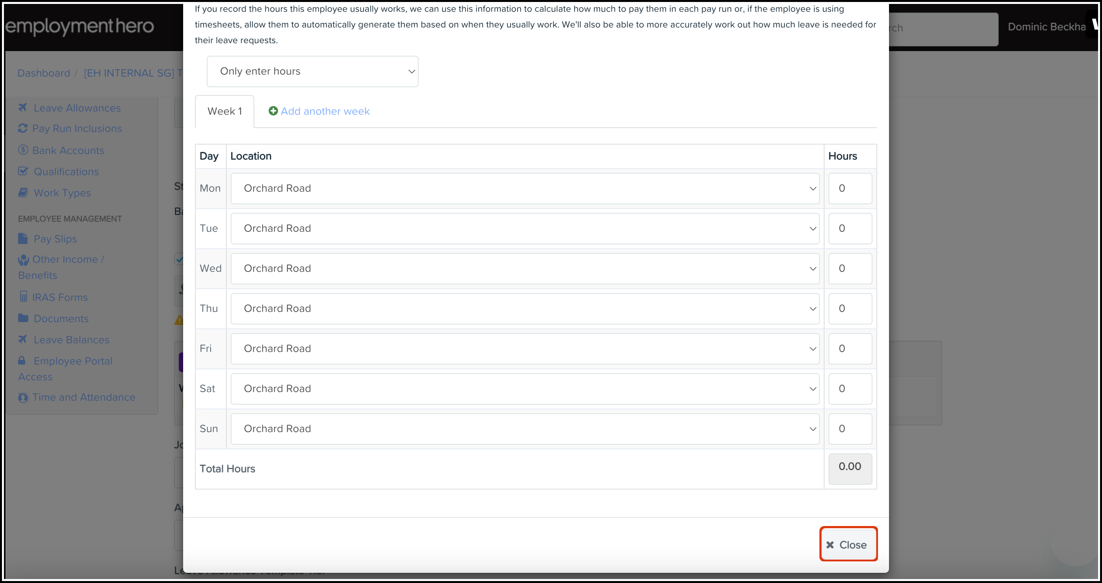This screenshot has height=583, width=1102.
Task: Click the Pay Slips document icon
Action: coord(23,238)
